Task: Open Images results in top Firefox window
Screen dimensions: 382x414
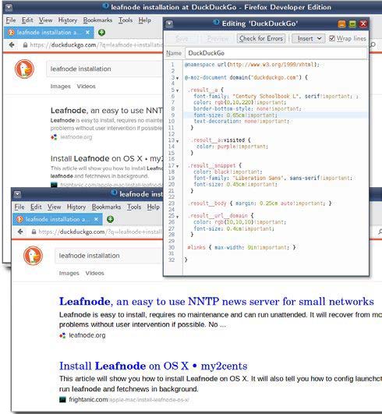Action: tap(61, 87)
